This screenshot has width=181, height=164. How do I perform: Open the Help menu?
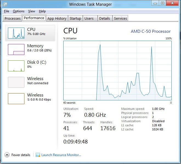pos(42,11)
